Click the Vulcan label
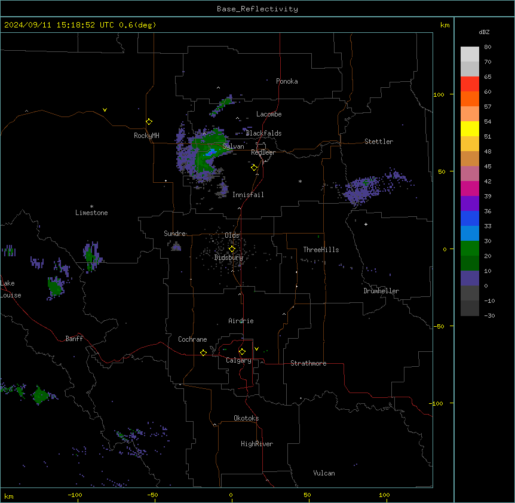Viewport: 515px width, 503px height. tap(324, 473)
